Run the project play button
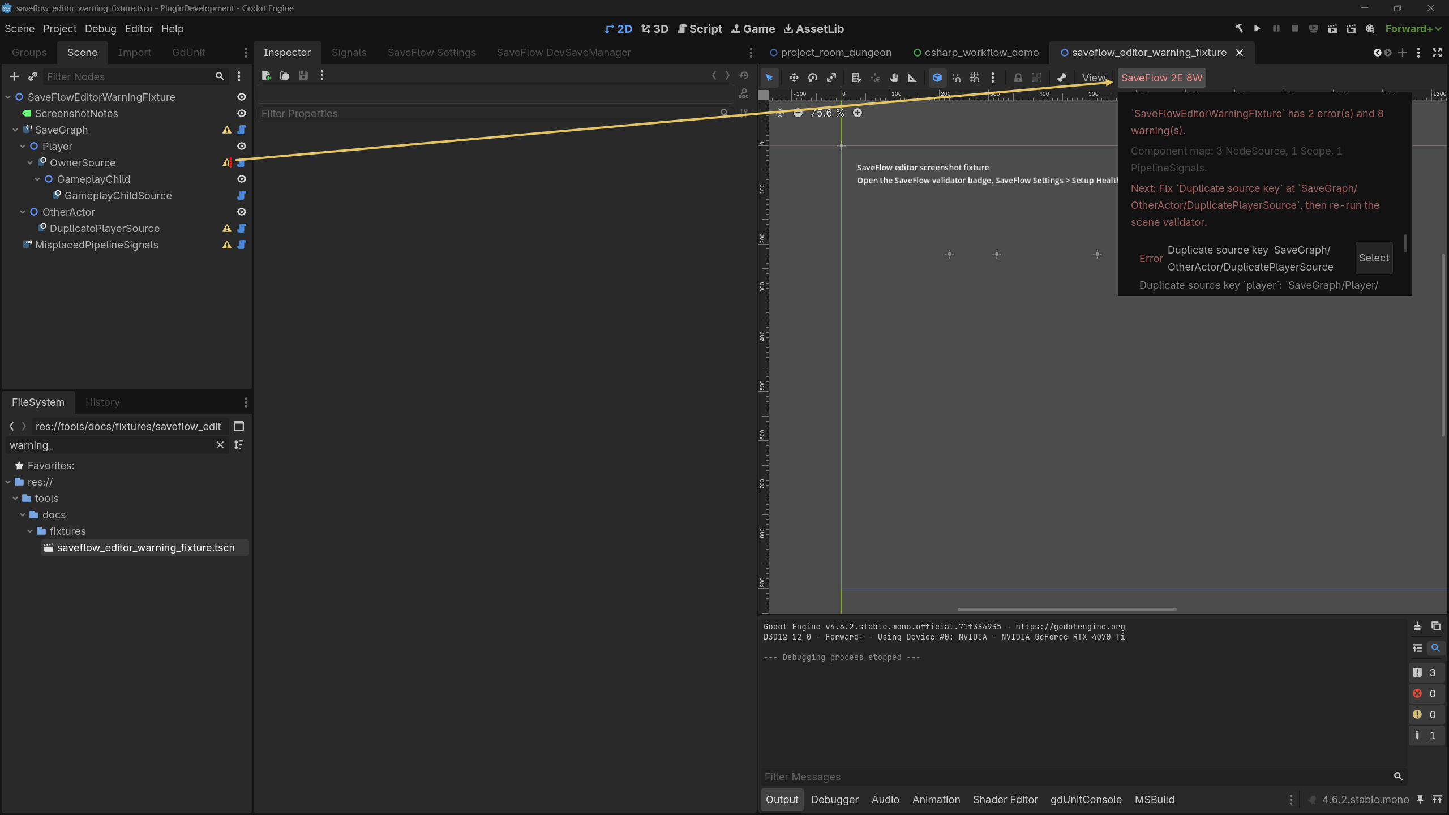Screen dimensions: 1449x815 click(x=1257, y=29)
